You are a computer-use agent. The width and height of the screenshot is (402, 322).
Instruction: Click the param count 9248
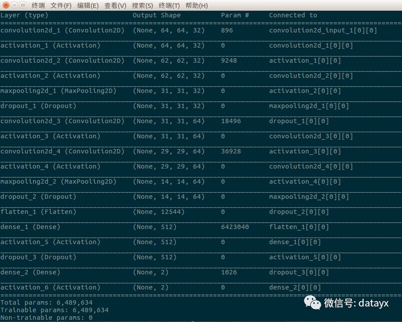tap(229, 60)
